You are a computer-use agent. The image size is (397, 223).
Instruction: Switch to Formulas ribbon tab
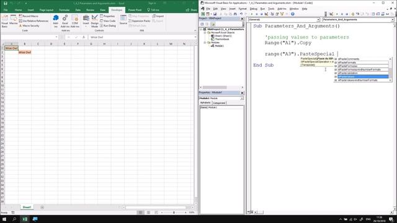point(65,10)
